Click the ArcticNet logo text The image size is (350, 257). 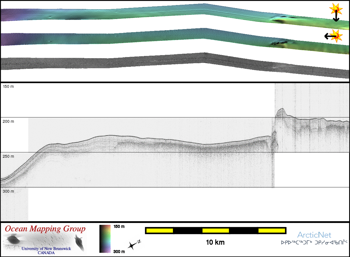click(x=314, y=235)
